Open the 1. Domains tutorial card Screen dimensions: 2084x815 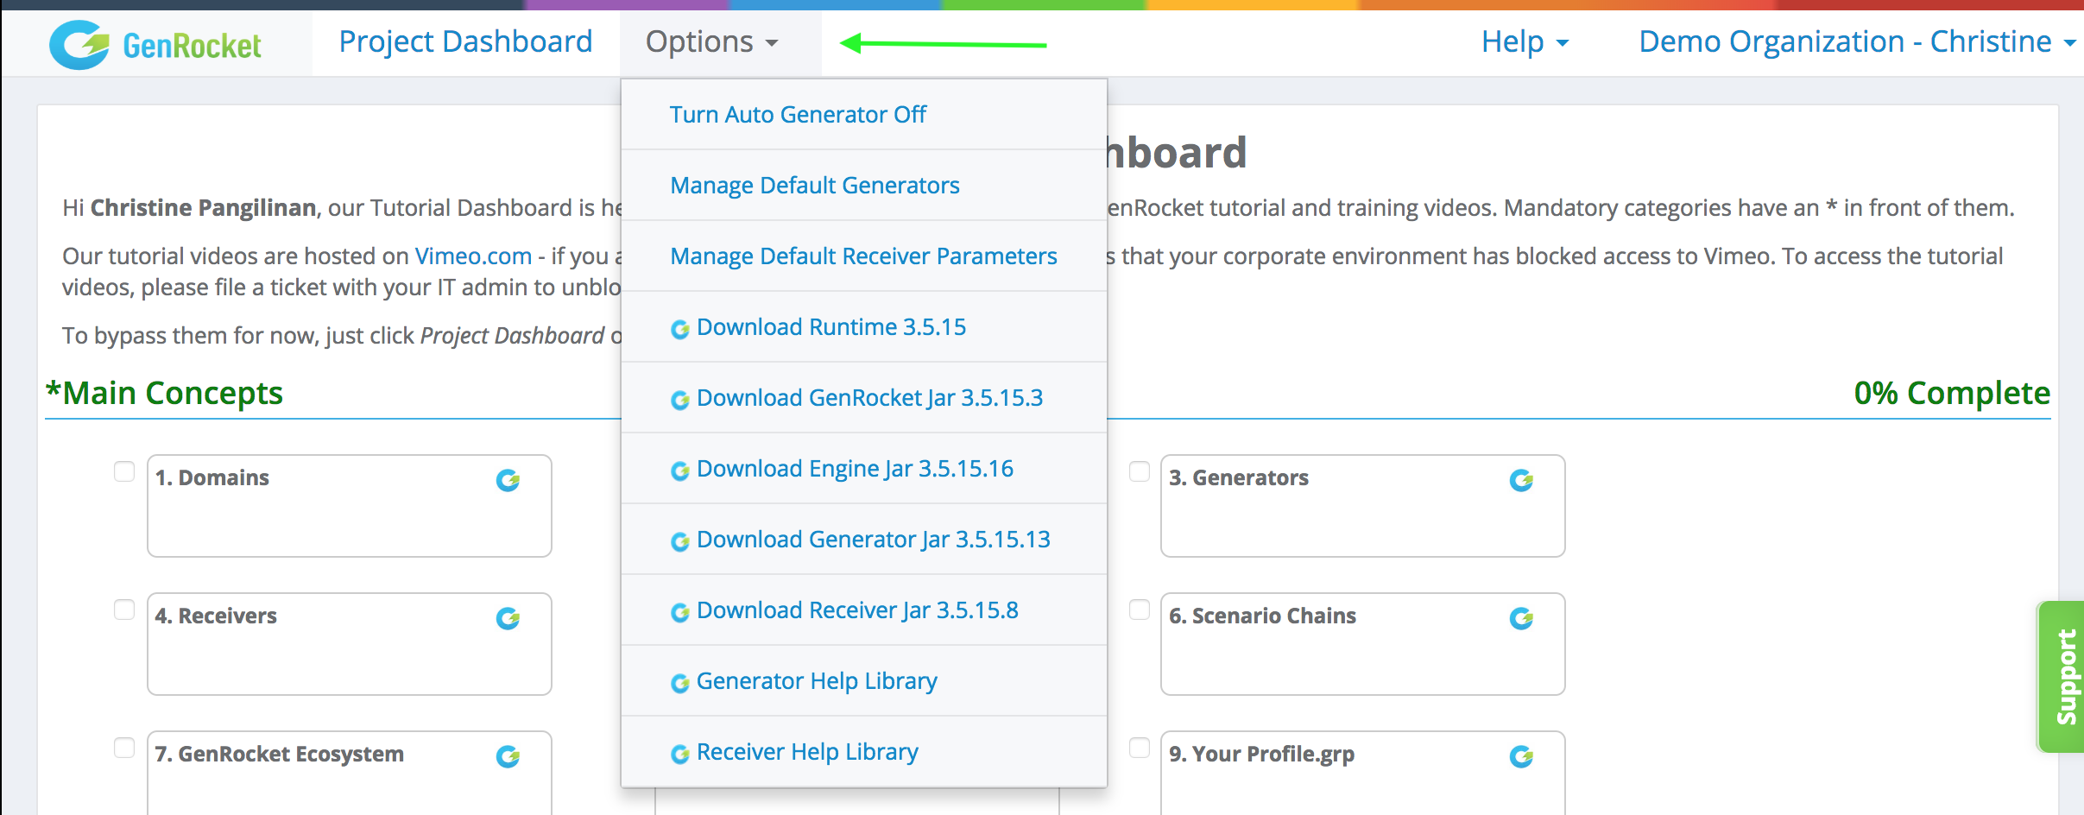(350, 506)
